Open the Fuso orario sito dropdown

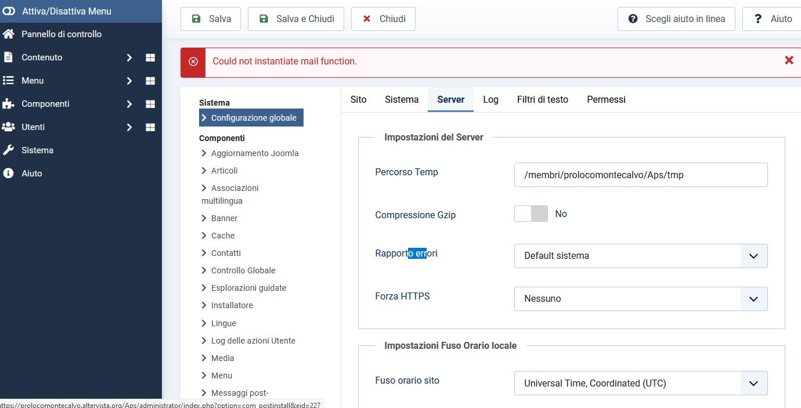coord(641,383)
